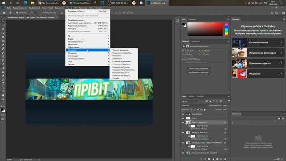Expand the Рендеринг submenu

click(x=88, y=53)
